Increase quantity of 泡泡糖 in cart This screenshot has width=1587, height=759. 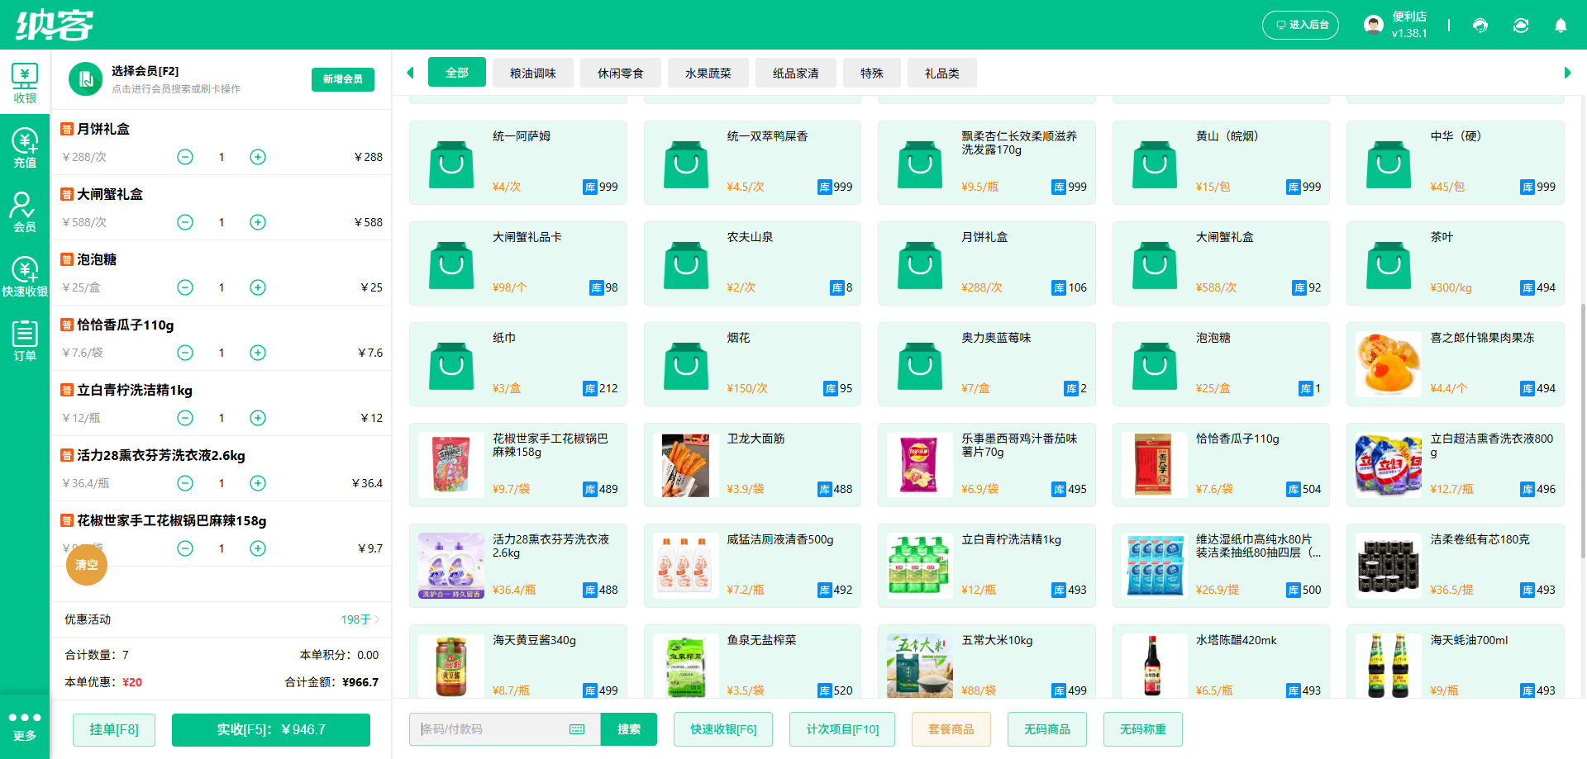coord(258,287)
